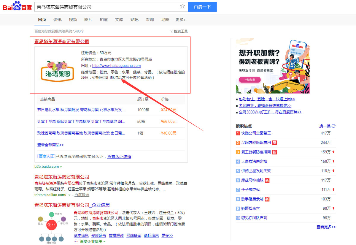Open the 百度快照 cached page link
Viewport: 356px width, 245px height.
point(82,195)
